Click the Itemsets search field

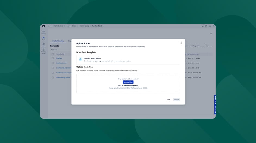click(61, 50)
